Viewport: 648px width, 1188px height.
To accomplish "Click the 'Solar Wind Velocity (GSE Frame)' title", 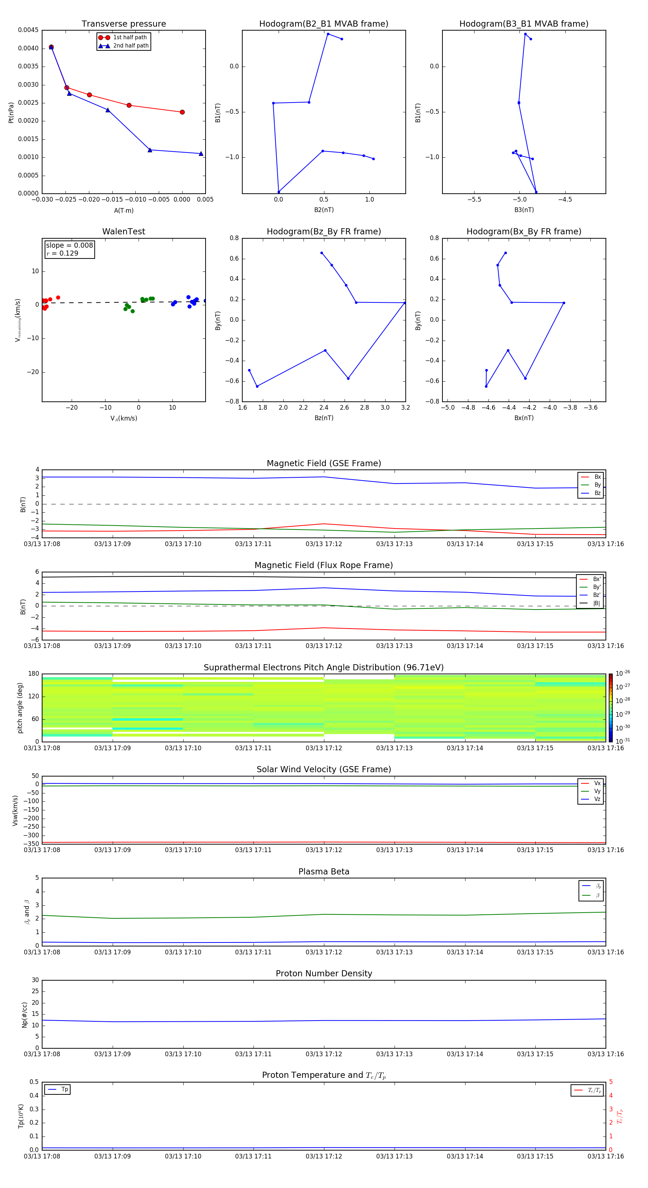I will (324, 769).
